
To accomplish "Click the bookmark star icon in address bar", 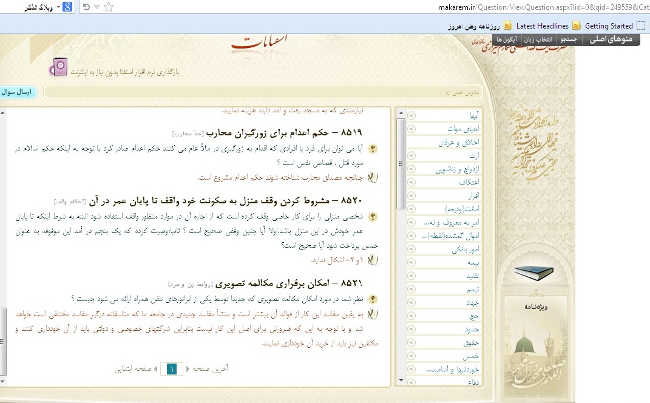I will (109, 7).
